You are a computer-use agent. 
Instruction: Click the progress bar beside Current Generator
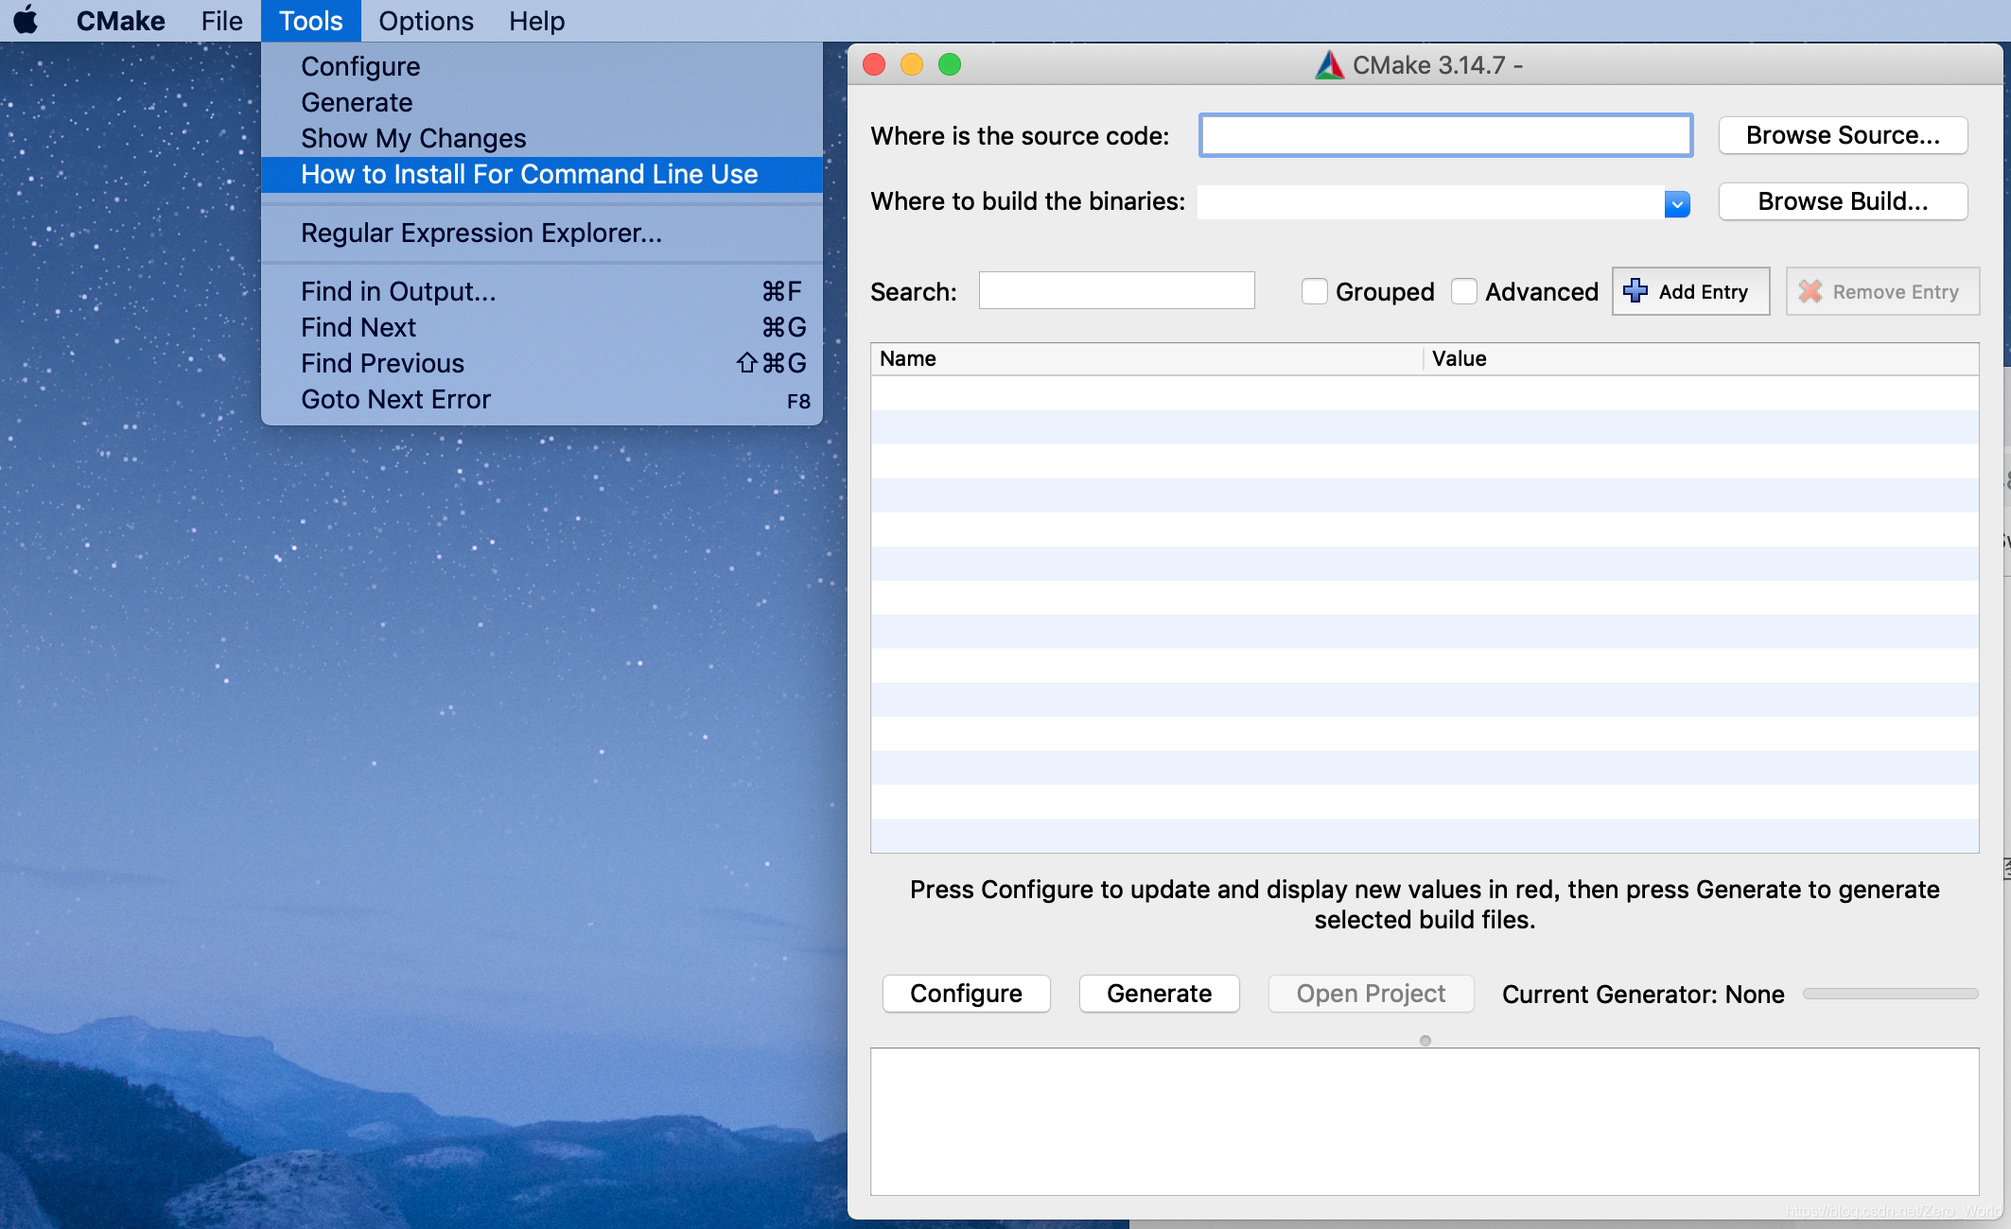tap(1890, 994)
